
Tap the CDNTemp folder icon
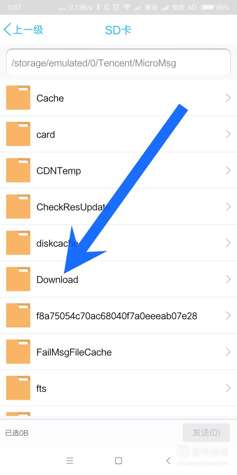(18, 171)
